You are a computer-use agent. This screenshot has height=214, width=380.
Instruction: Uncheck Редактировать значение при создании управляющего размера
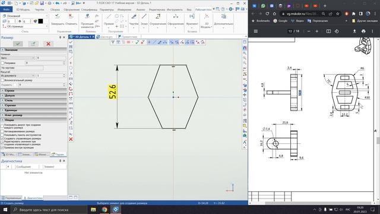pos(2,143)
